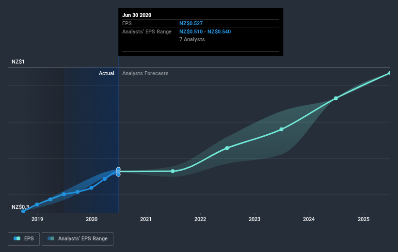Select the Jun 30 2020 EPS data point

pos(119,172)
